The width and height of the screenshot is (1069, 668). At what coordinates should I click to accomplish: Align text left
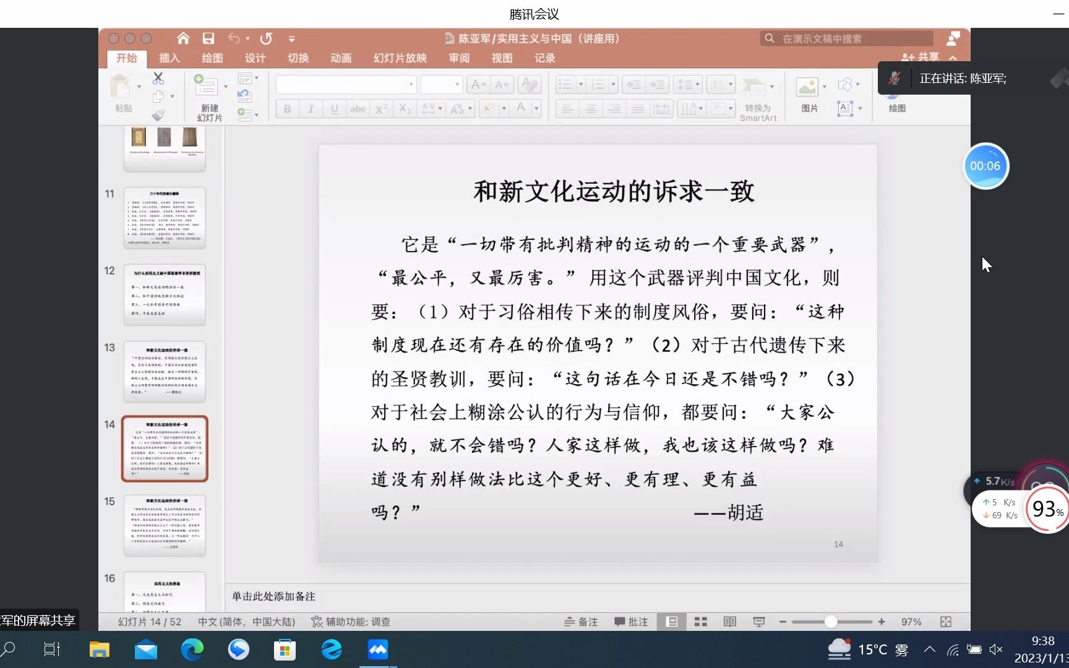567,109
